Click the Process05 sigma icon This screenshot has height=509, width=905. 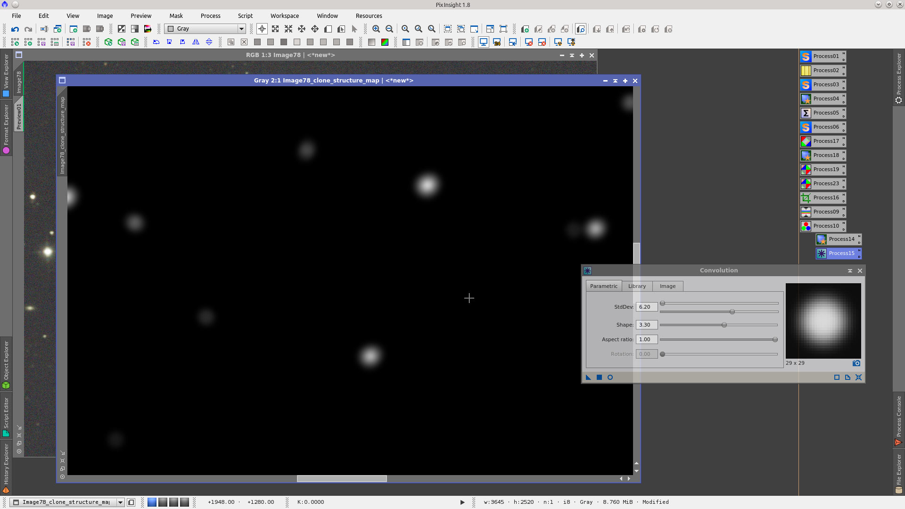(x=806, y=113)
